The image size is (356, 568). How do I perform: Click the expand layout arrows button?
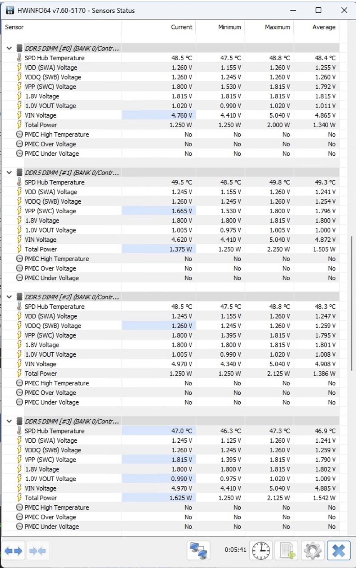(x=14, y=551)
